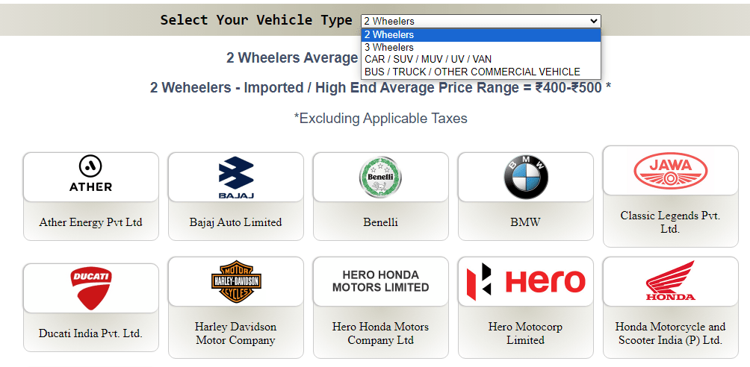The width and height of the screenshot is (750, 367).
Task: Open Honda Motorcycle and Scooter India label
Action: click(x=671, y=333)
